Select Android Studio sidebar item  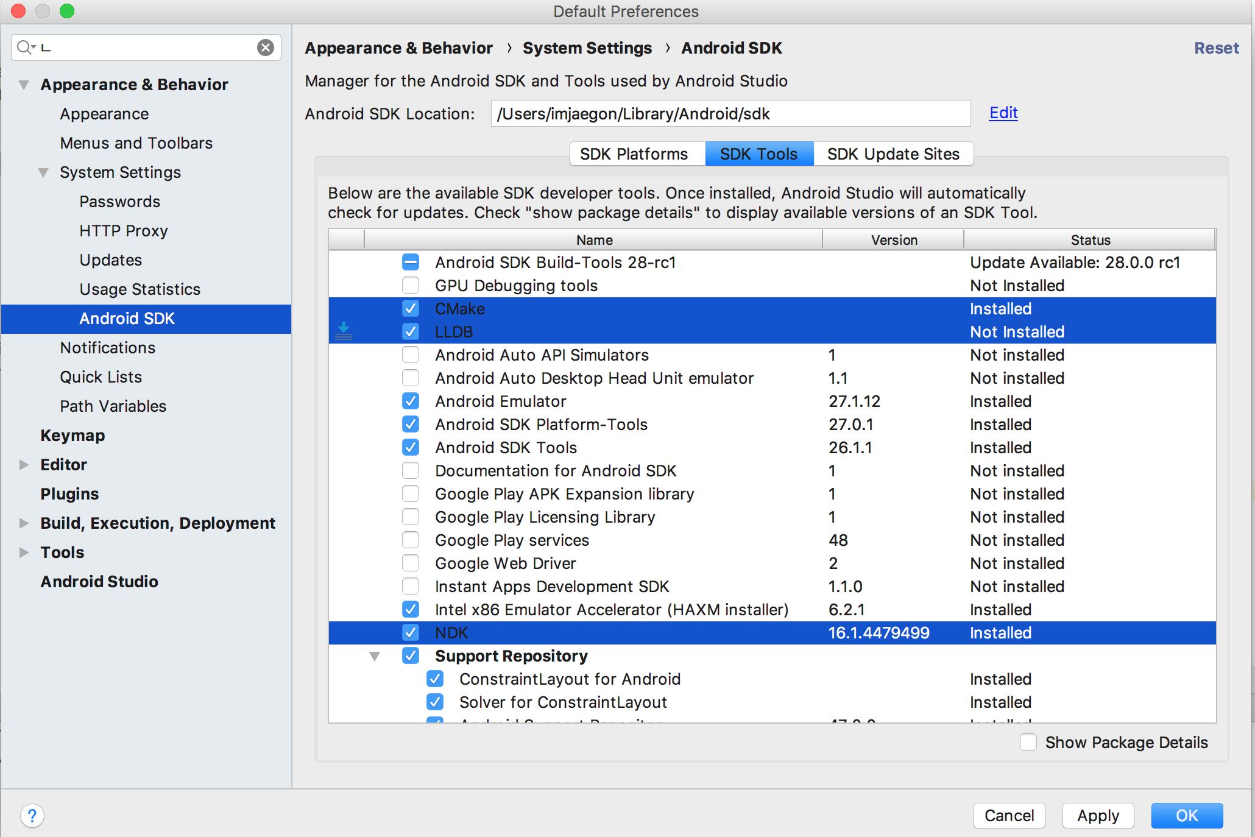coord(99,582)
